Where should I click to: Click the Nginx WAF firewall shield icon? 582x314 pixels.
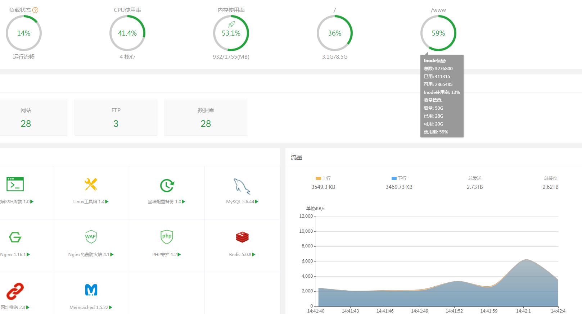91,237
